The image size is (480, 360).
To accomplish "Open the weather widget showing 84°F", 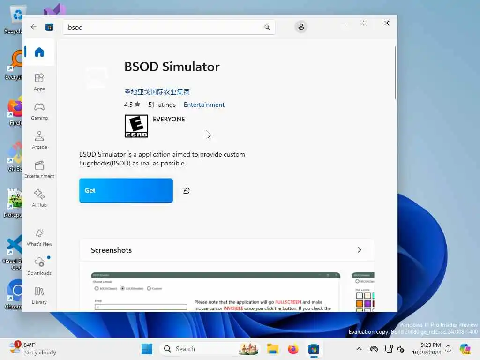I will pos(32,348).
